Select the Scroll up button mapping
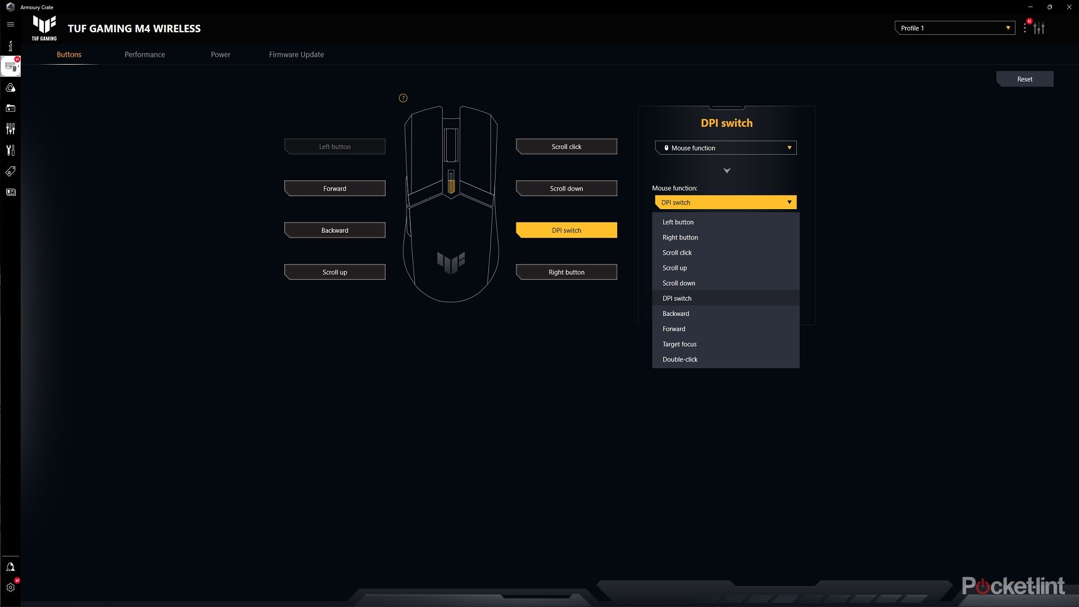Viewport: 1079px width, 607px height. tap(335, 272)
